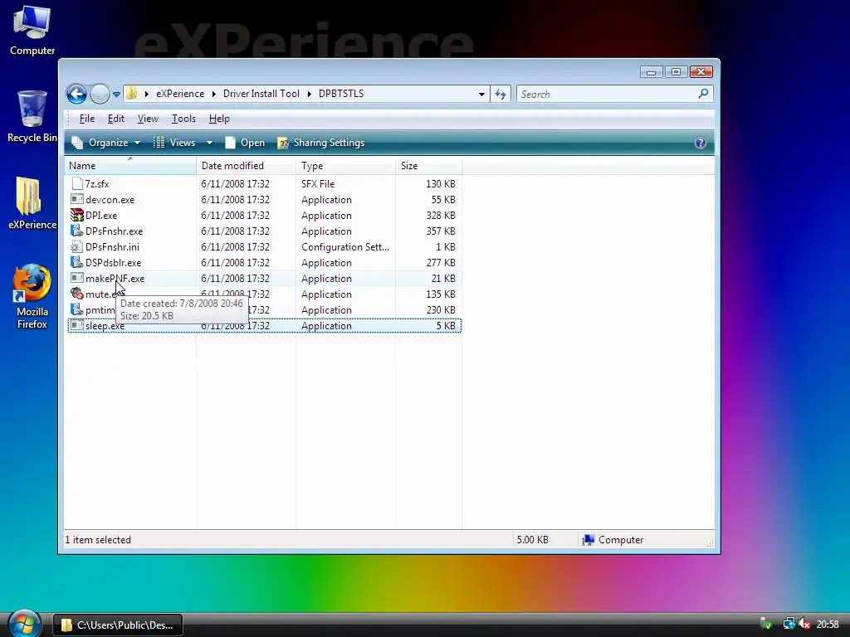This screenshot has height=637, width=850.
Task: Click 'Configuration Sett...' type cell
Action: (345, 247)
